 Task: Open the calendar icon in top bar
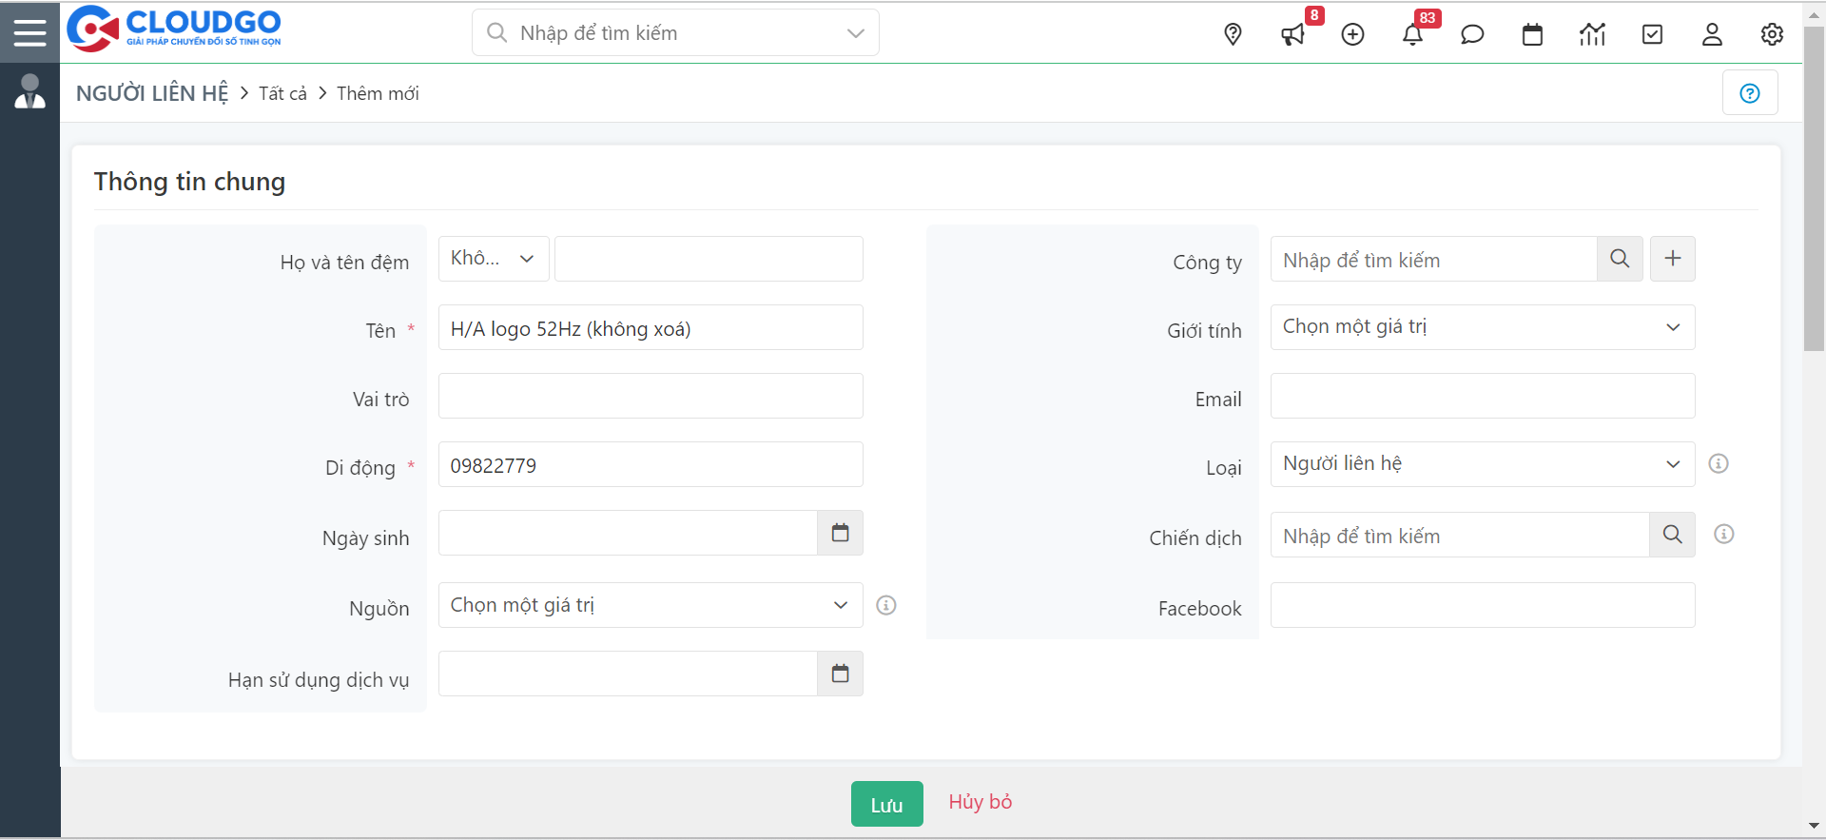click(1532, 34)
